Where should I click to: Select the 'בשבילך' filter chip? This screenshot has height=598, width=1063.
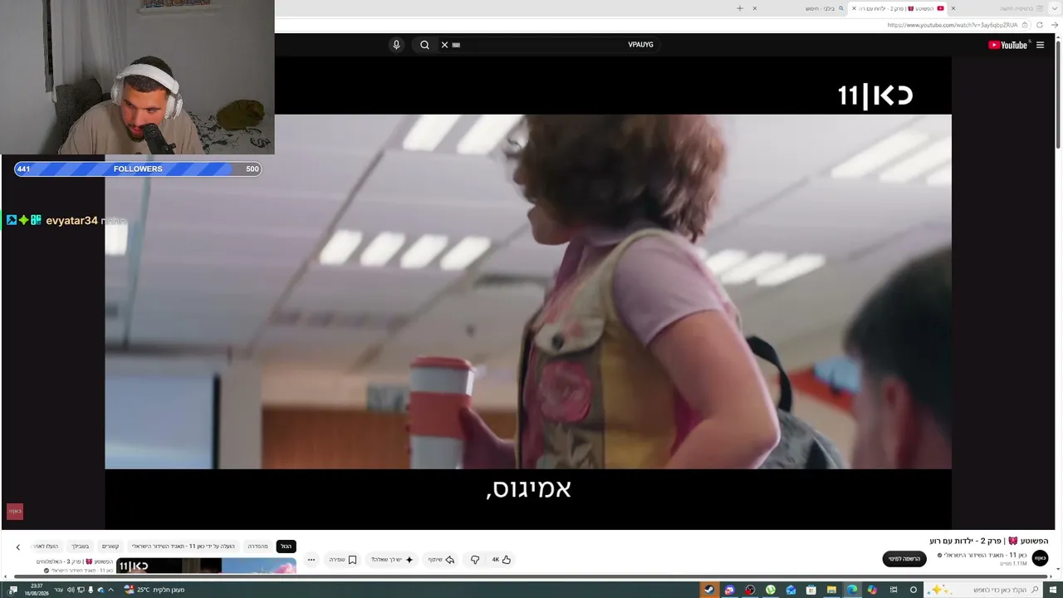click(80, 547)
